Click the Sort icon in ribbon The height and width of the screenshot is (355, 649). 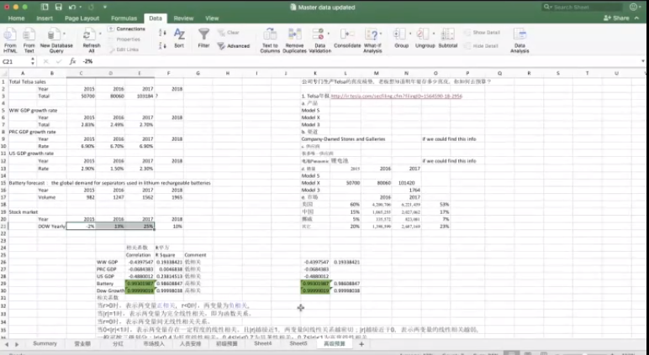179,34
